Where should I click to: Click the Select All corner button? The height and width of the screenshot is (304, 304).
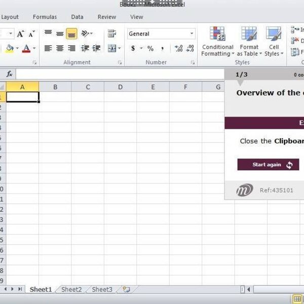click(x=3, y=87)
